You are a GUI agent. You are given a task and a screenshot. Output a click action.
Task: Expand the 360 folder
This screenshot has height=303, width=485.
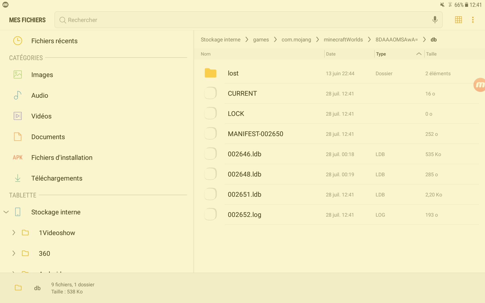14,253
